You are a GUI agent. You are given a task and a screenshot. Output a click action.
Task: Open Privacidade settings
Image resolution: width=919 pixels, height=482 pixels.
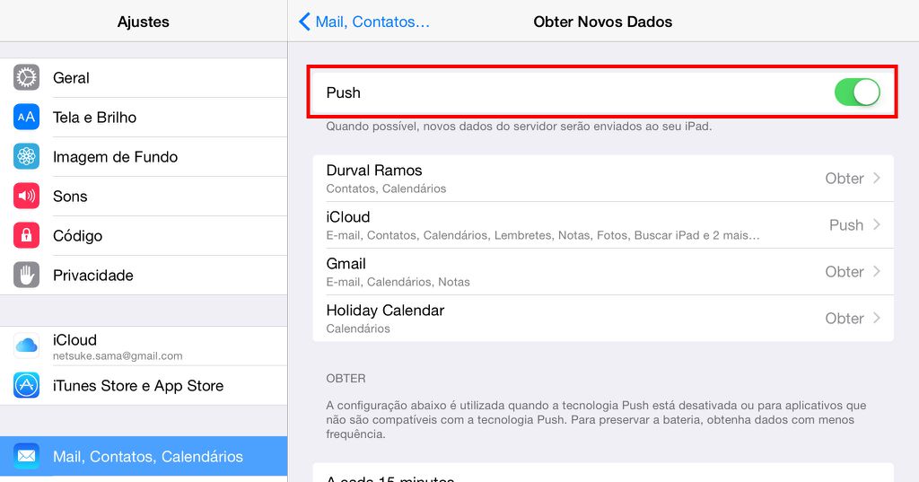coord(144,275)
